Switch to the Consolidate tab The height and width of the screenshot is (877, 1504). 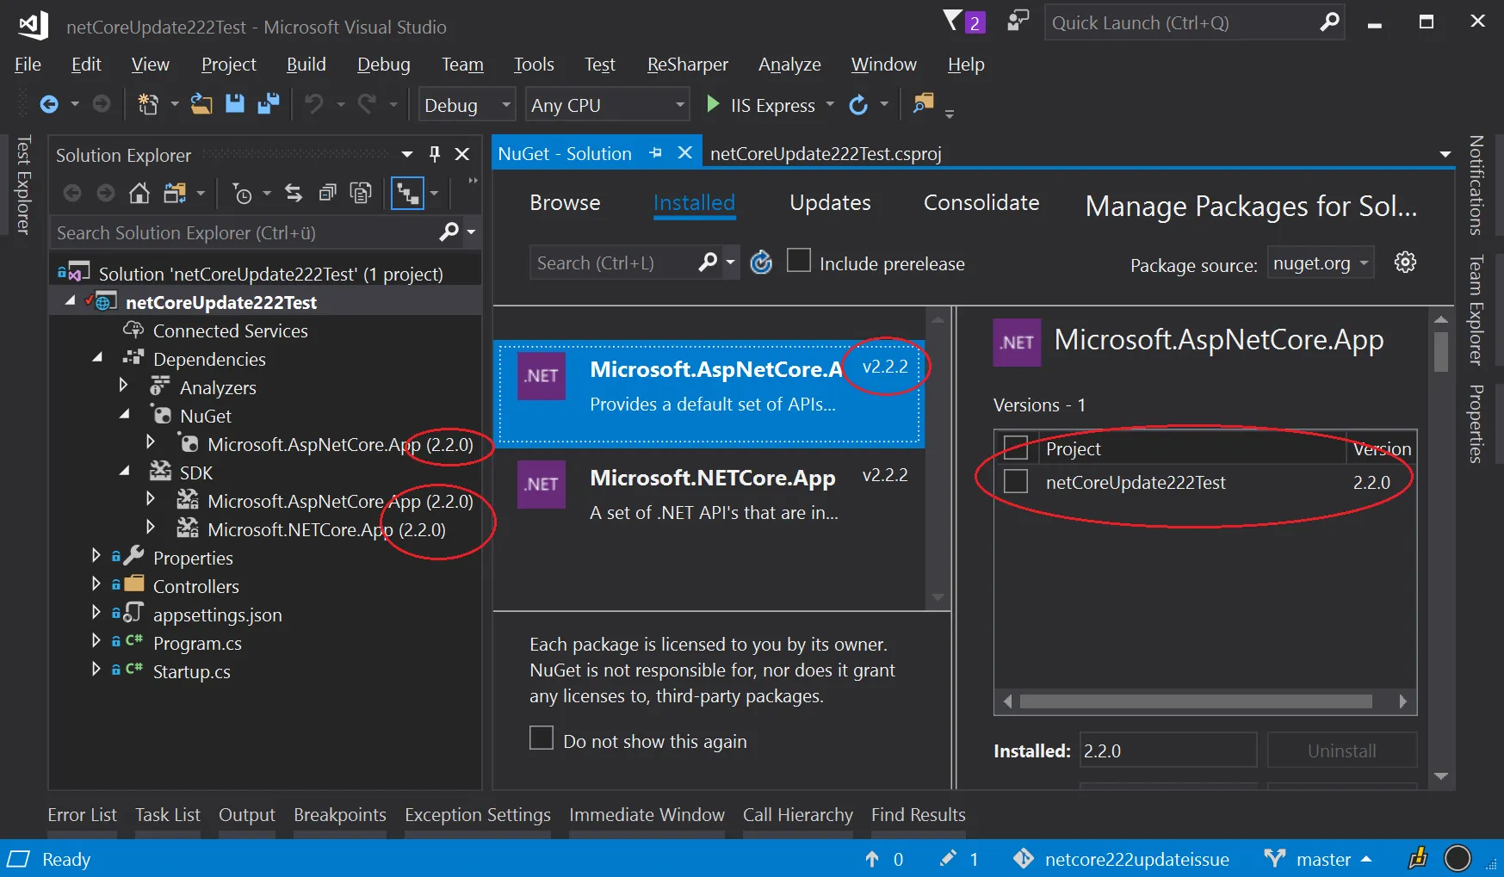pos(981,203)
